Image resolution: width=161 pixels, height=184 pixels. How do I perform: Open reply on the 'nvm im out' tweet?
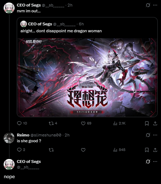click(22, 123)
